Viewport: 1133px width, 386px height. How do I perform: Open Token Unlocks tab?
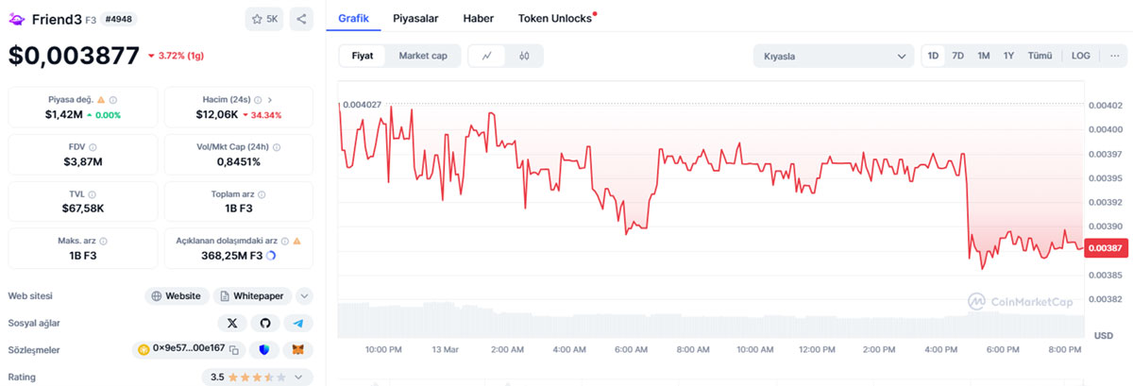pos(556,18)
